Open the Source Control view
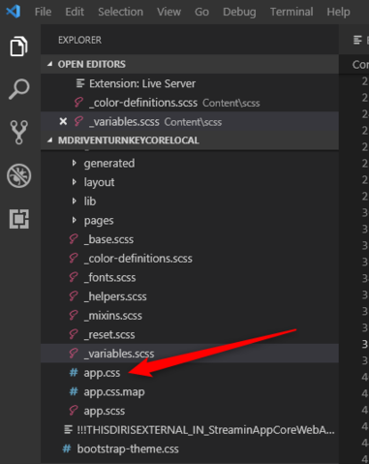Screen dimensions: 369x464 [x=18, y=132]
